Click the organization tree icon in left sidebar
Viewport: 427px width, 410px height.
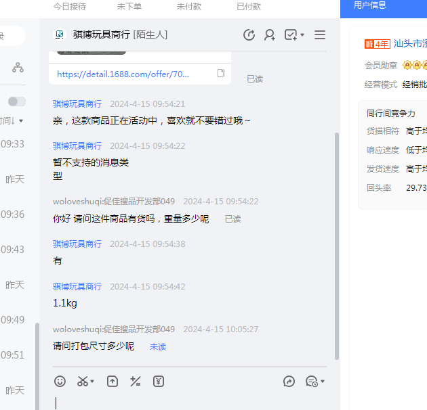coord(18,68)
